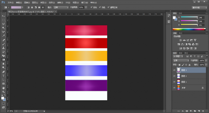The width and height of the screenshot is (209, 113).
Task: Choose the Hand tool
Action: (4, 88)
